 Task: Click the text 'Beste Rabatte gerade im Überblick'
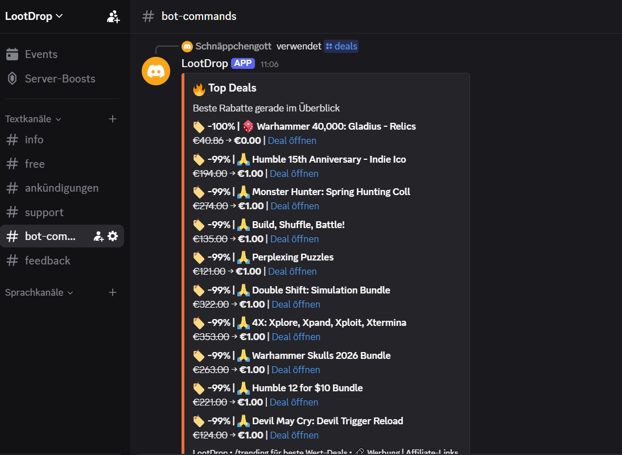(266, 108)
